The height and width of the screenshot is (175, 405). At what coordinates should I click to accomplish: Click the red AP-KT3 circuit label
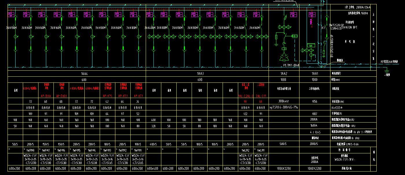[123, 96]
